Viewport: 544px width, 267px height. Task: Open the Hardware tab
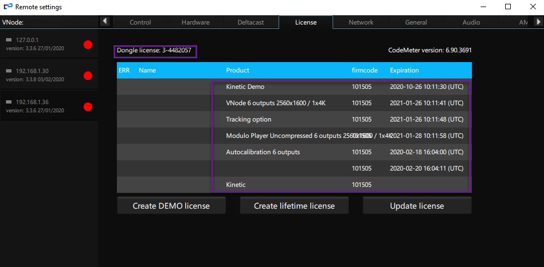point(196,22)
